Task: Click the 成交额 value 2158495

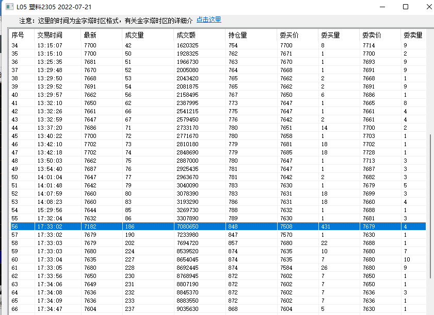Action: pos(187,95)
